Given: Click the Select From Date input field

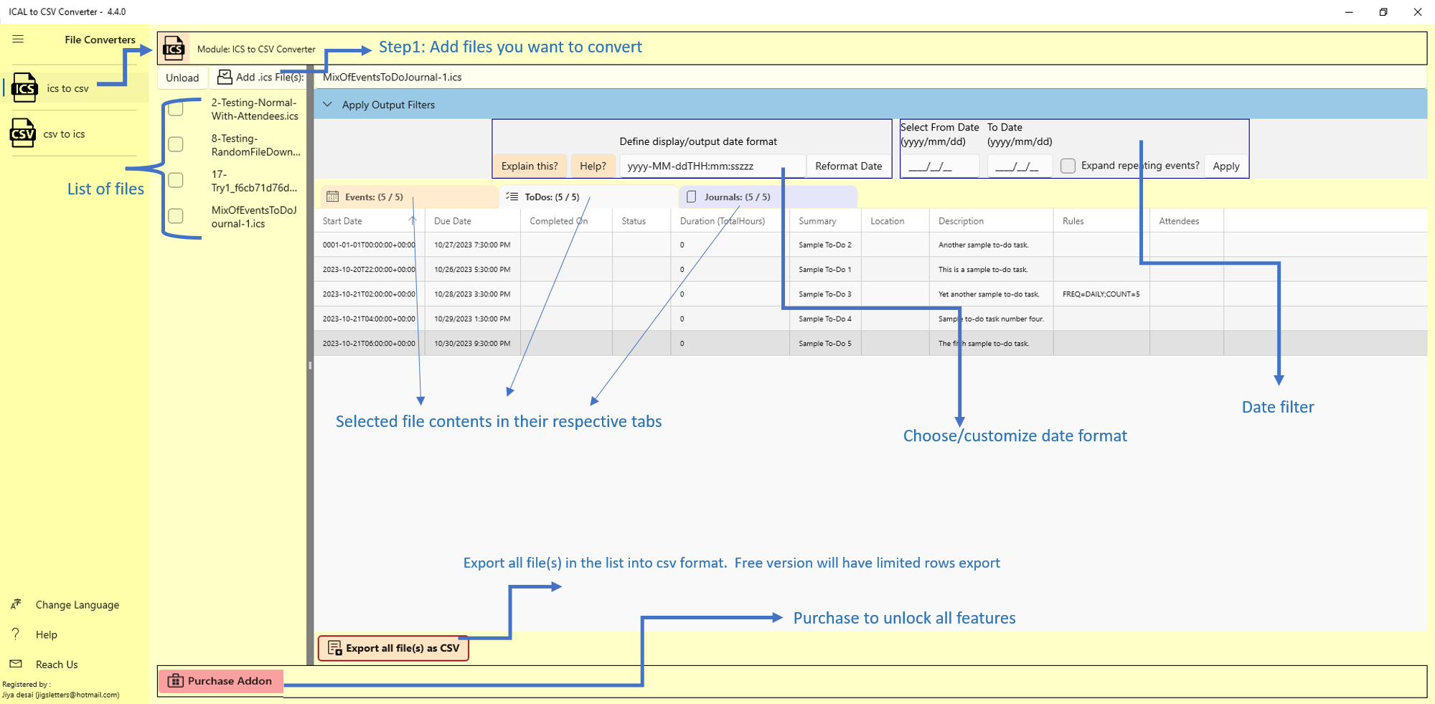Looking at the screenshot, I should [x=939, y=166].
